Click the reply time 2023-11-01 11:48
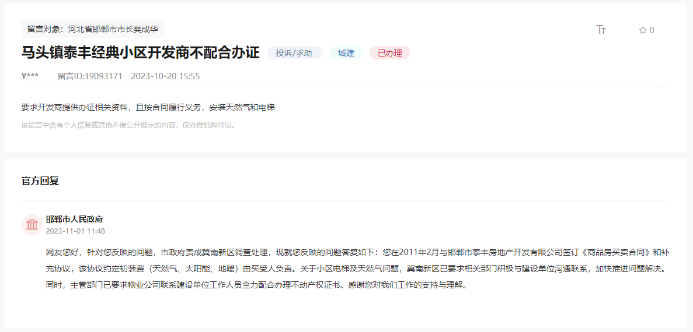The height and width of the screenshot is (332, 693). (x=75, y=231)
